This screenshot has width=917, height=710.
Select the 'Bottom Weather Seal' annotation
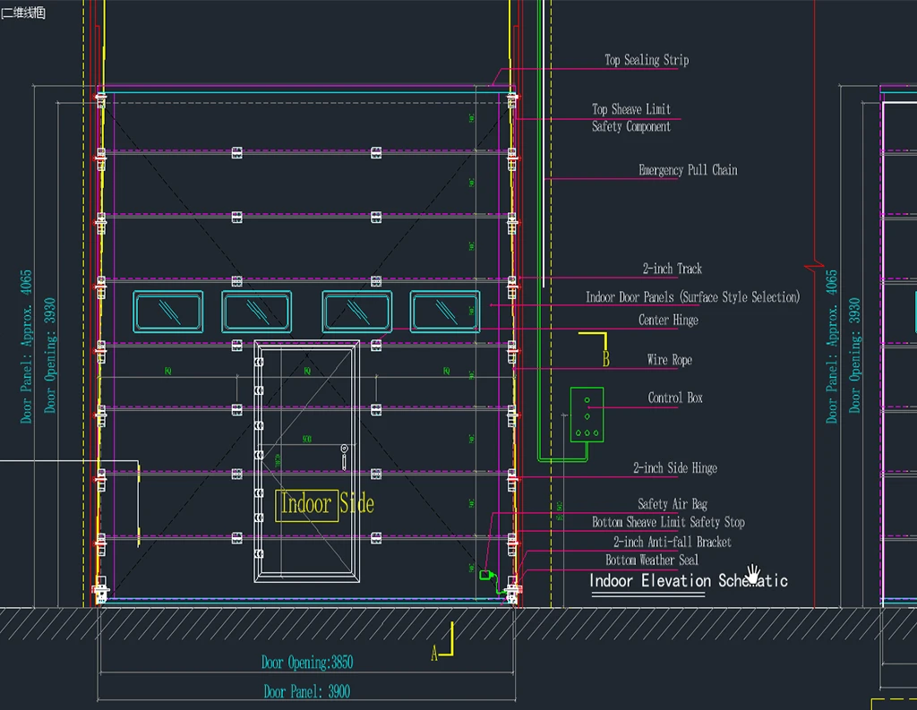(652, 560)
